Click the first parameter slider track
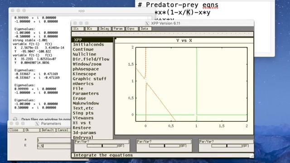 click(x=102, y=146)
